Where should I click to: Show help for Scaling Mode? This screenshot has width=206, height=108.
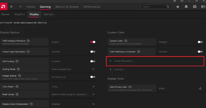click(x=18, y=69)
